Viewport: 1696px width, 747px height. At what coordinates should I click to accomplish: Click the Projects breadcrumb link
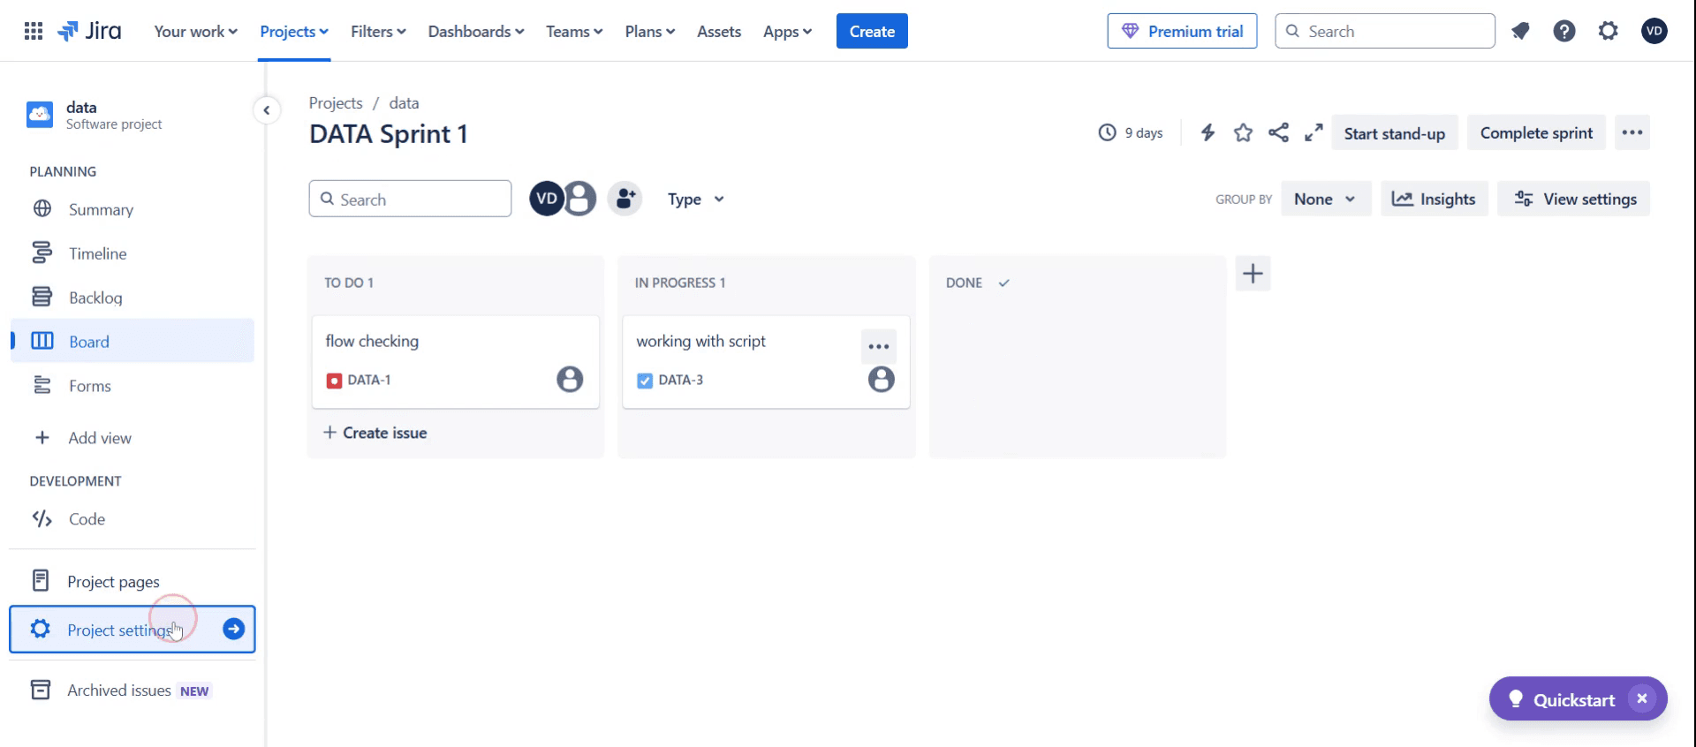336,102
